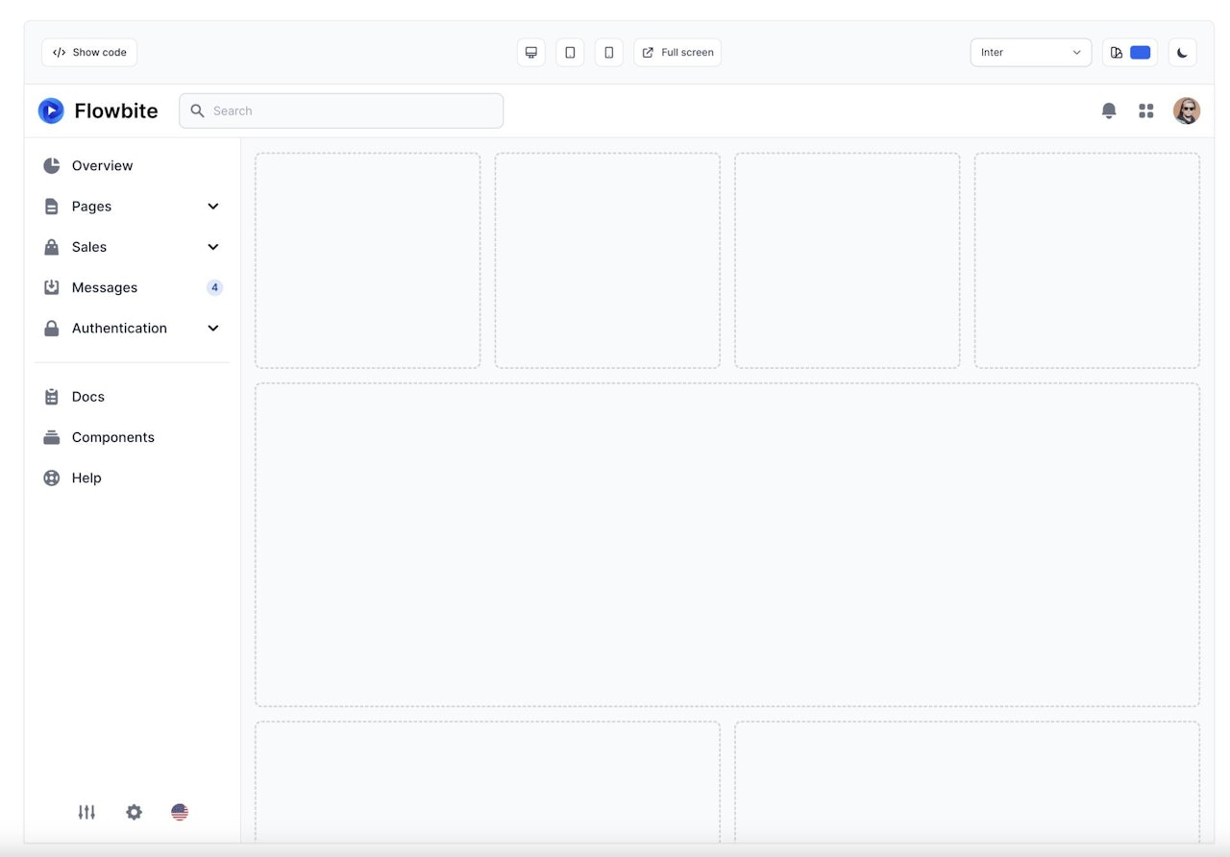Expand the Authentication section
This screenshot has height=857, width=1230.
[212, 328]
